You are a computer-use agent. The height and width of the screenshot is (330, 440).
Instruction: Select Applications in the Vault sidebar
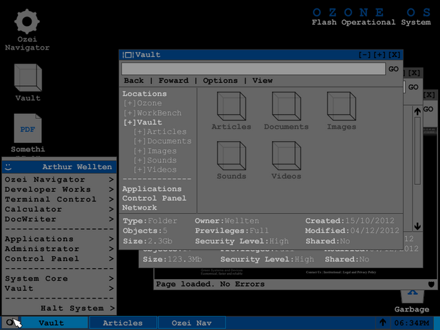click(x=152, y=189)
